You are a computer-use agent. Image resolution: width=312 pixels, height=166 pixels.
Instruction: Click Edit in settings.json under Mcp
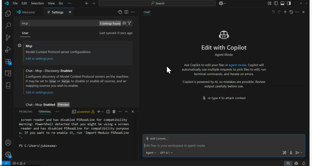click(x=39, y=59)
